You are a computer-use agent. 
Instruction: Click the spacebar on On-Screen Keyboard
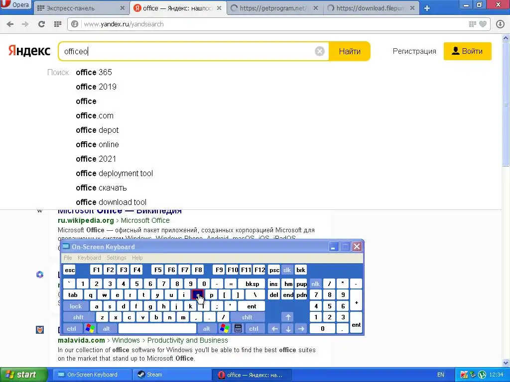(x=157, y=329)
